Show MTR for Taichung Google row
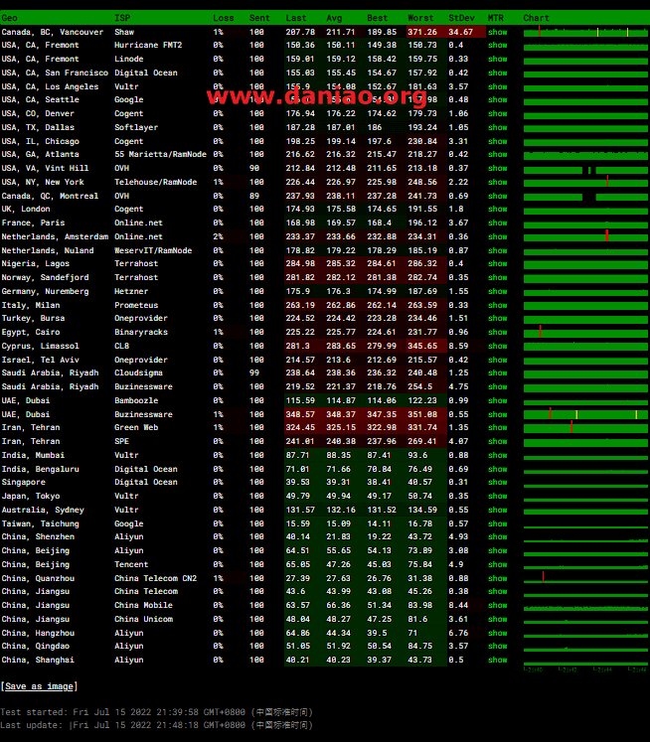Image resolution: width=650 pixels, height=742 pixels. point(497,523)
